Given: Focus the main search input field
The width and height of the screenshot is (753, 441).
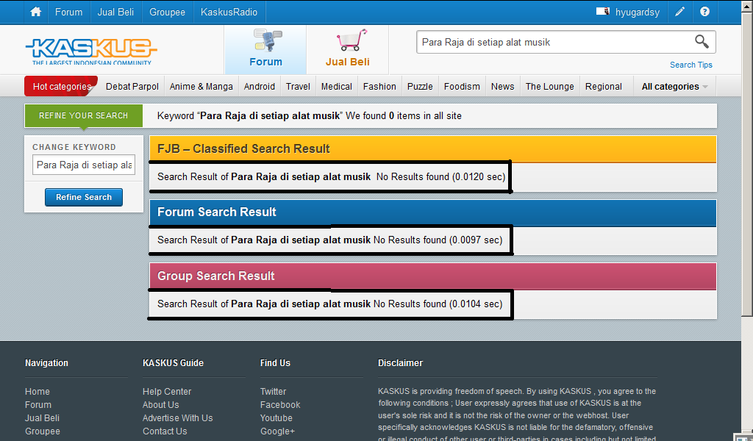Looking at the screenshot, I should pos(557,42).
